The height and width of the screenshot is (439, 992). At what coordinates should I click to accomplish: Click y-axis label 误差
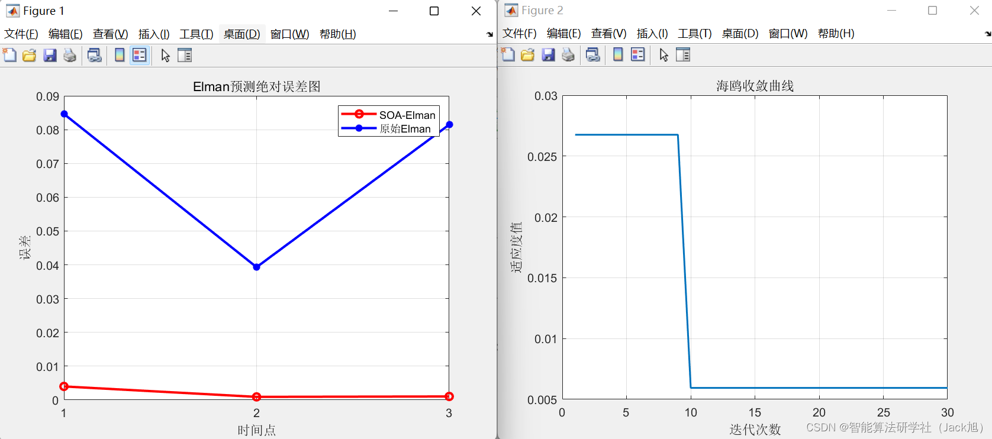point(25,247)
